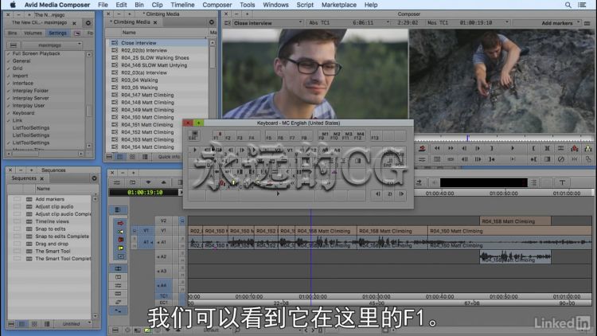This screenshot has width=597, height=336.
Task: Toggle A4 record track selector
Action: pyautogui.click(x=163, y=285)
